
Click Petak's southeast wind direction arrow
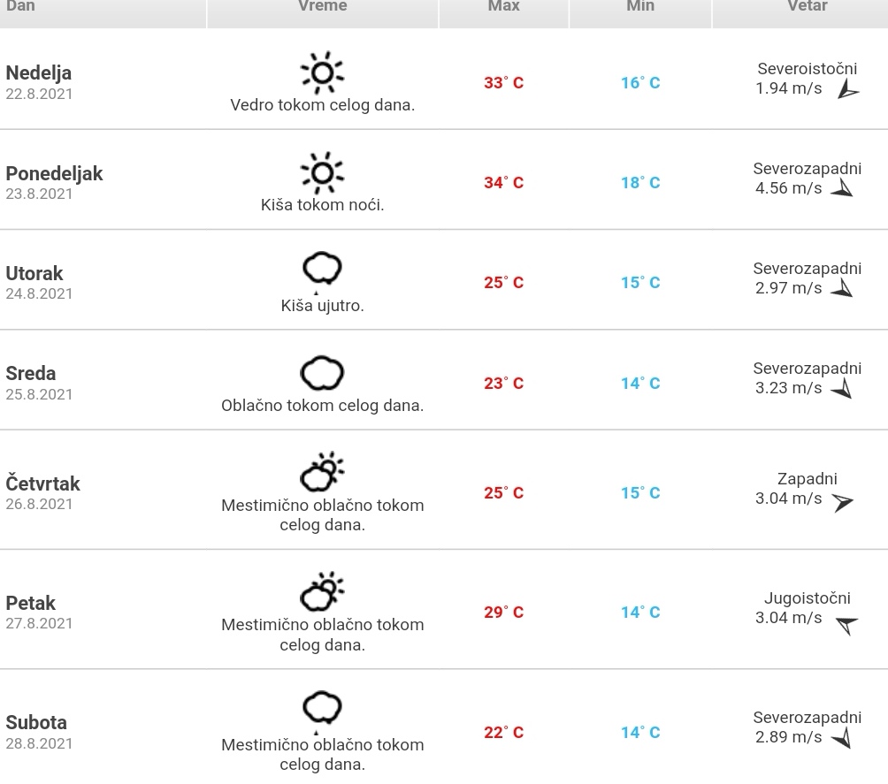[847, 625]
